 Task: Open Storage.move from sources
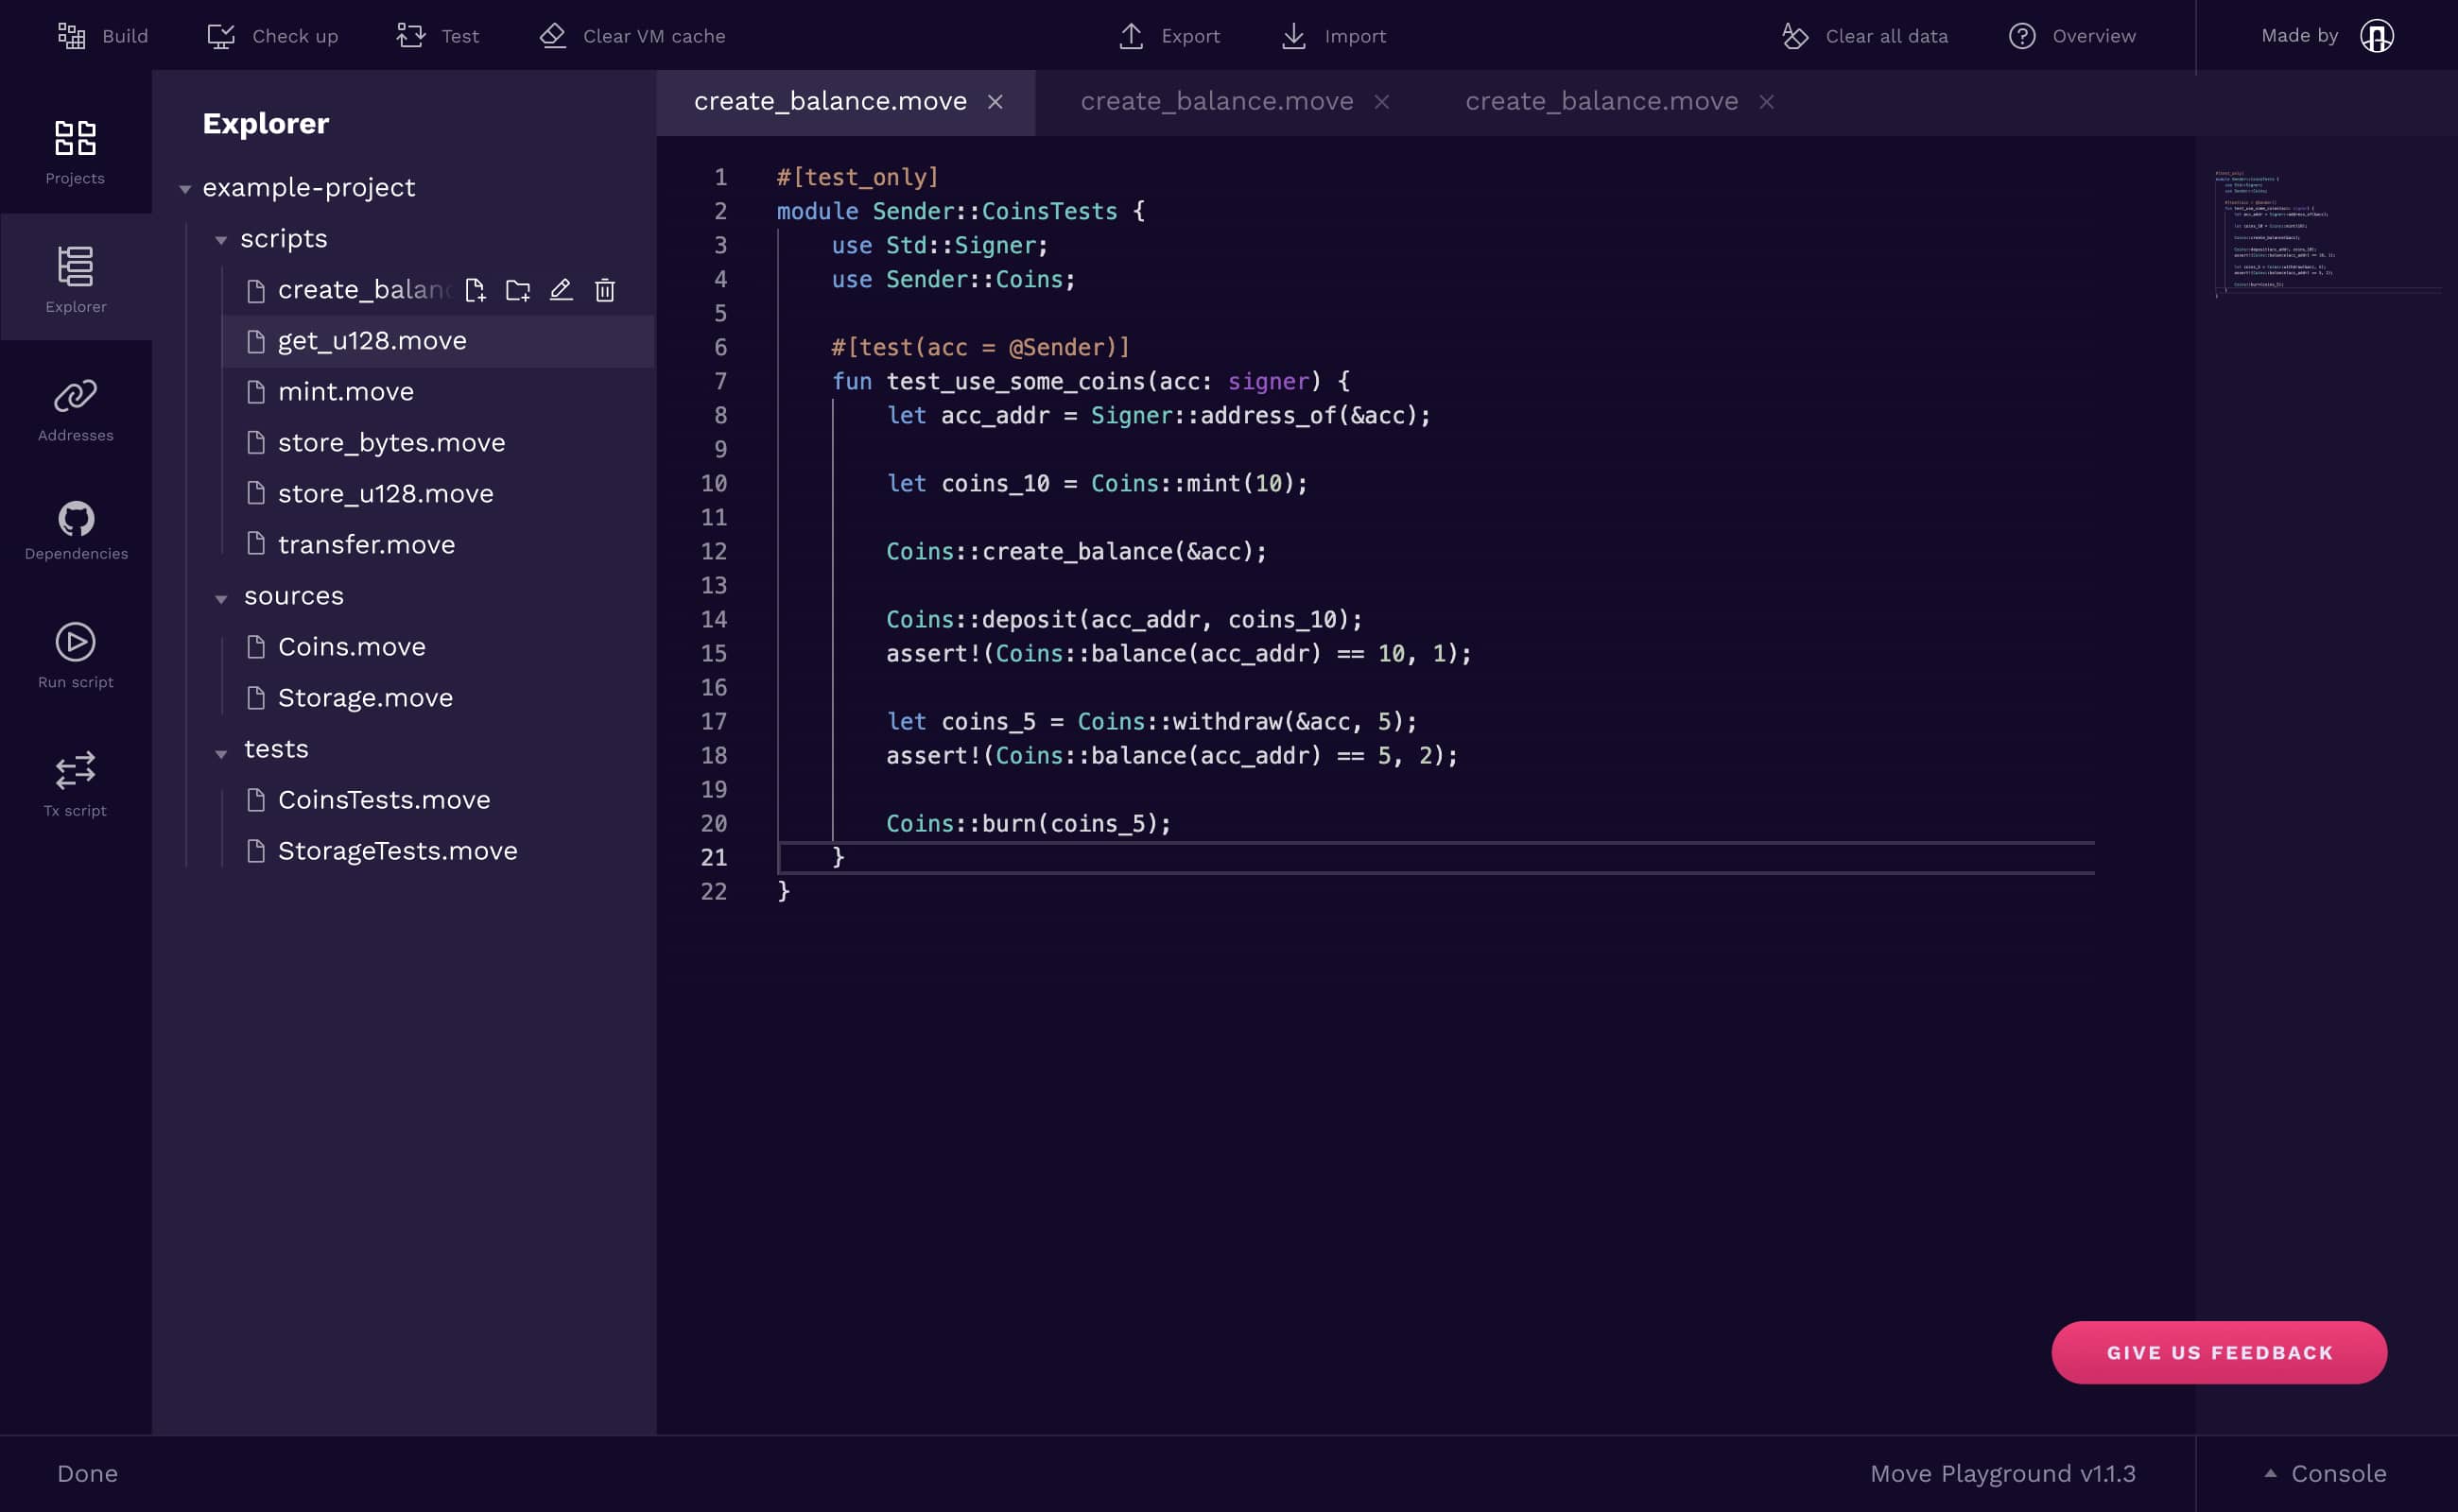point(364,697)
